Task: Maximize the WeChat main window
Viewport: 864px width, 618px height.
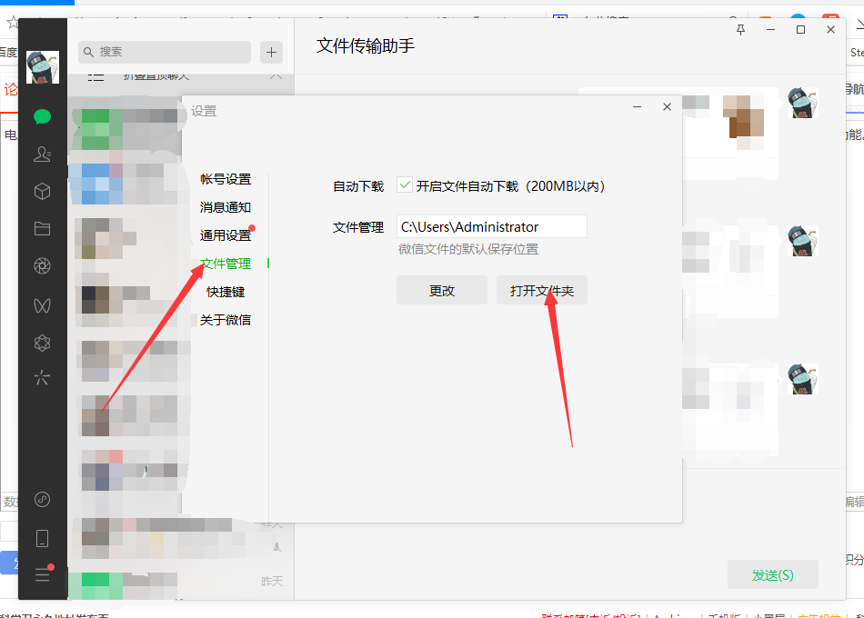Action: [800, 30]
